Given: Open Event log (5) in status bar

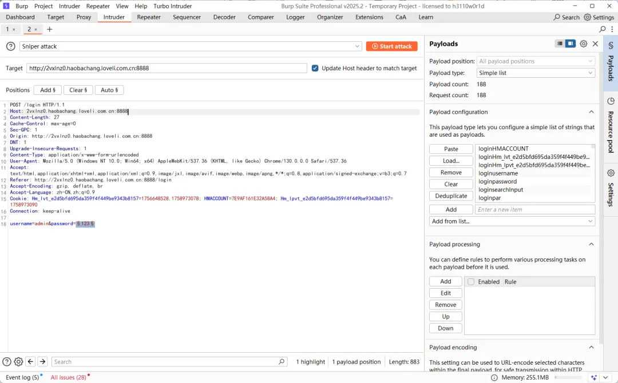Looking at the screenshot, I should [22, 377].
